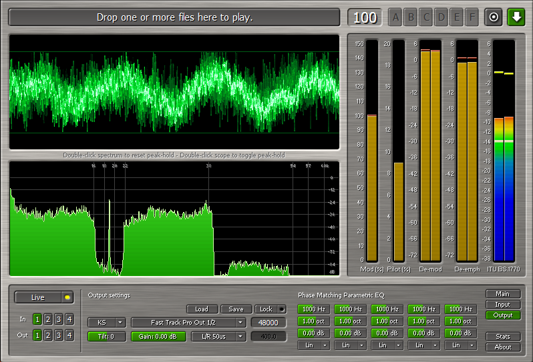Click the 1000 Hz frequency of EQ band 3
Screen dimensions: 533x362
point(387,309)
